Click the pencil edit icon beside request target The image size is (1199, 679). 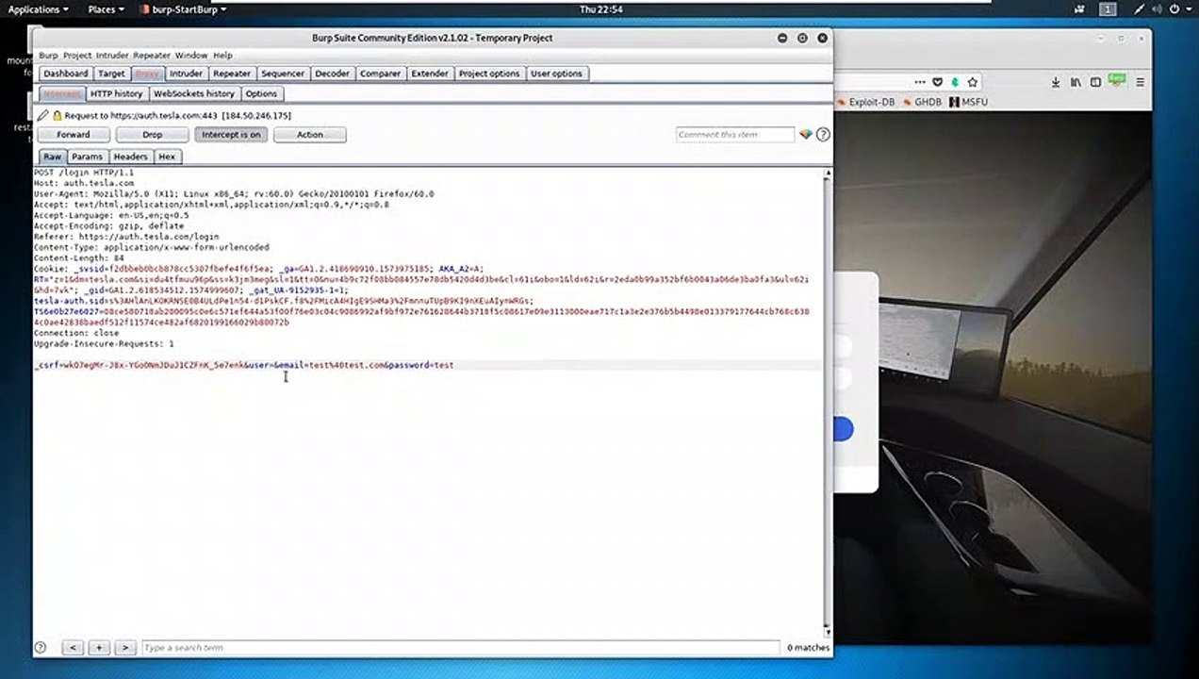click(x=43, y=115)
